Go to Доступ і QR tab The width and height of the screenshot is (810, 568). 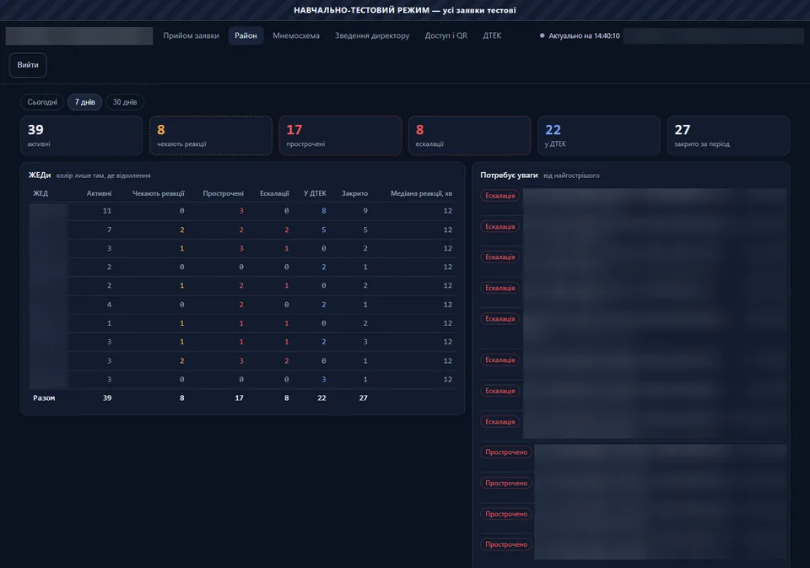click(445, 35)
